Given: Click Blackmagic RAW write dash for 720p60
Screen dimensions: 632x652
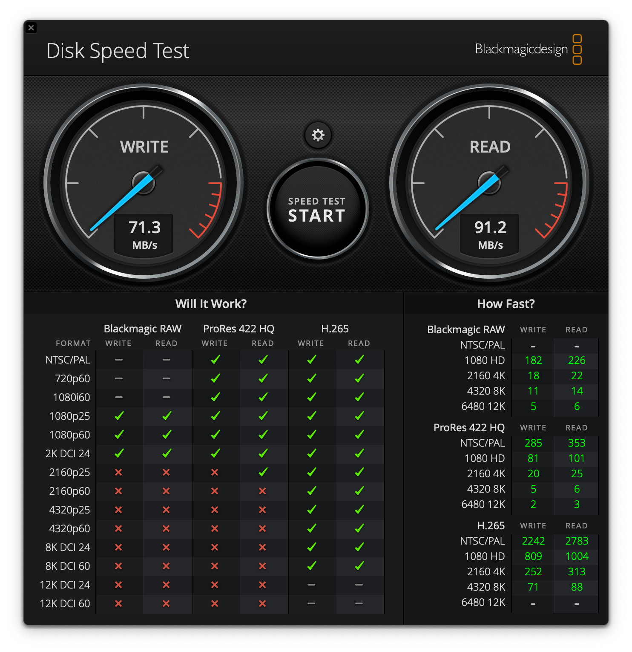Looking at the screenshot, I should pos(119,378).
